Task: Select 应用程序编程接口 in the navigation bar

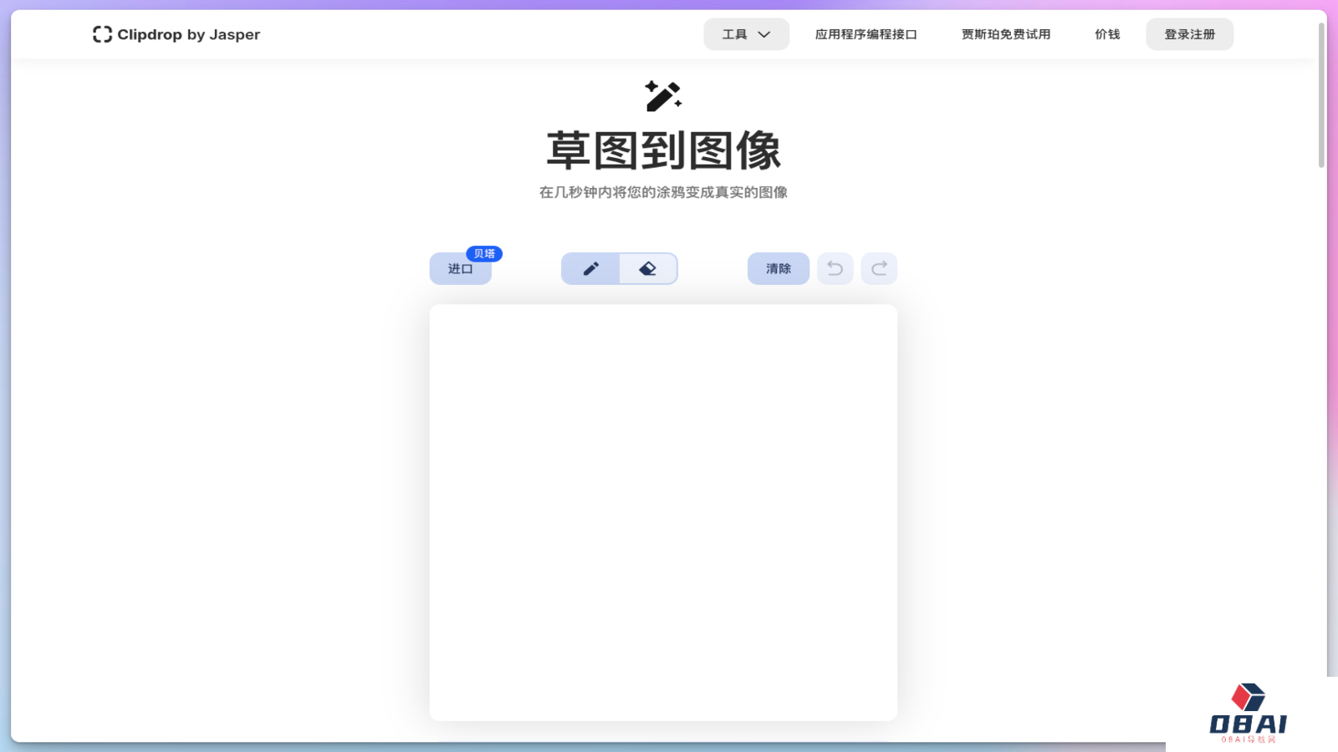Action: pos(866,34)
